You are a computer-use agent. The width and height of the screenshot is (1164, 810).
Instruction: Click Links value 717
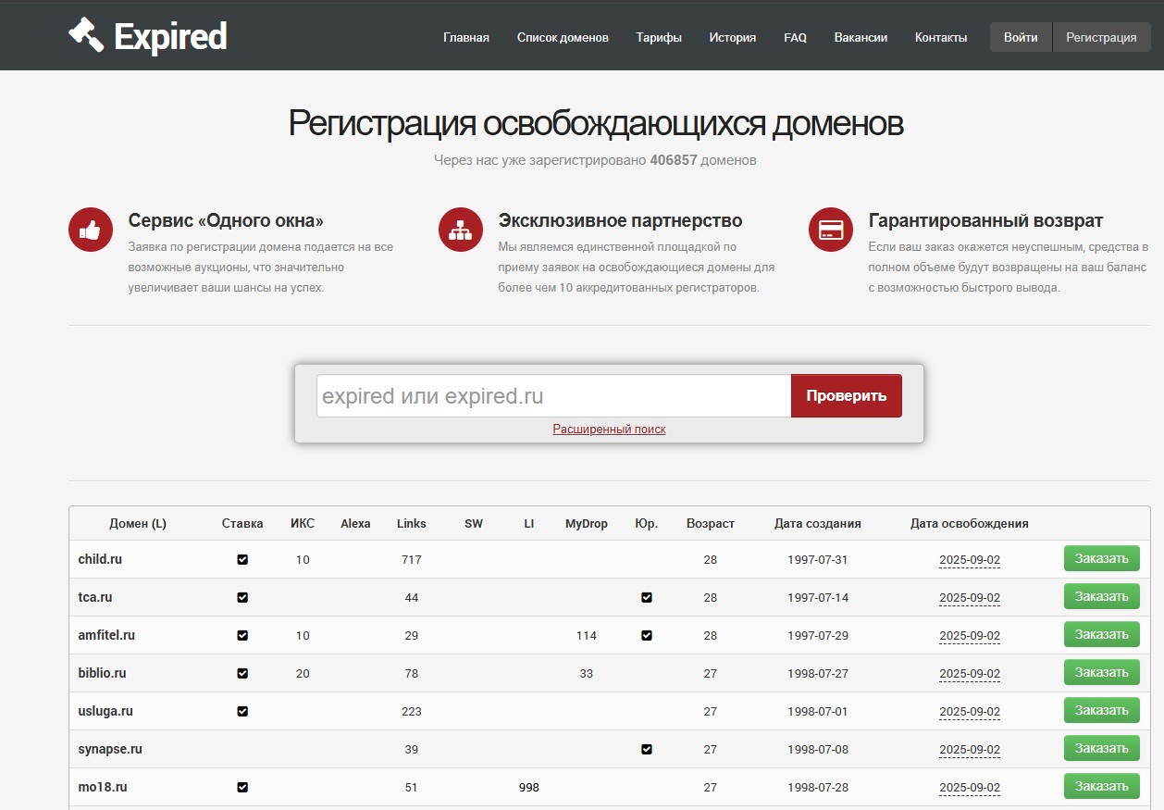point(412,560)
